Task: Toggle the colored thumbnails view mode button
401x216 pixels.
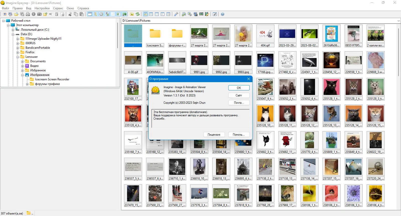Action: [x=145, y=14]
